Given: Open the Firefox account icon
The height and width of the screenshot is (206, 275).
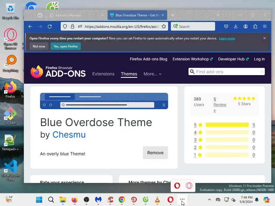Looking at the screenshot, I should [245, 27].
